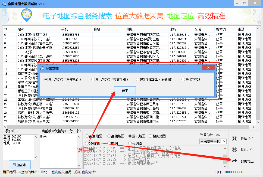Click log line 腾讯地图采集完毕
The height and width of the screenshot is (177, 263).
pyautogui.click(x=143, y=163)
